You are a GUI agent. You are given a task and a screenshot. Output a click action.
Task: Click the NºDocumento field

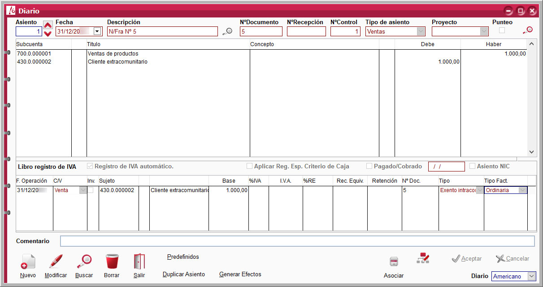[x=261, y=31]
